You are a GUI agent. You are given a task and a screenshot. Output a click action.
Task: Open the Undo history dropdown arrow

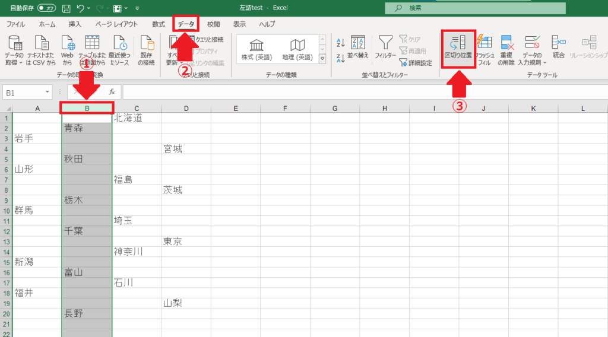pyautogui.click(x=89, y=8)
